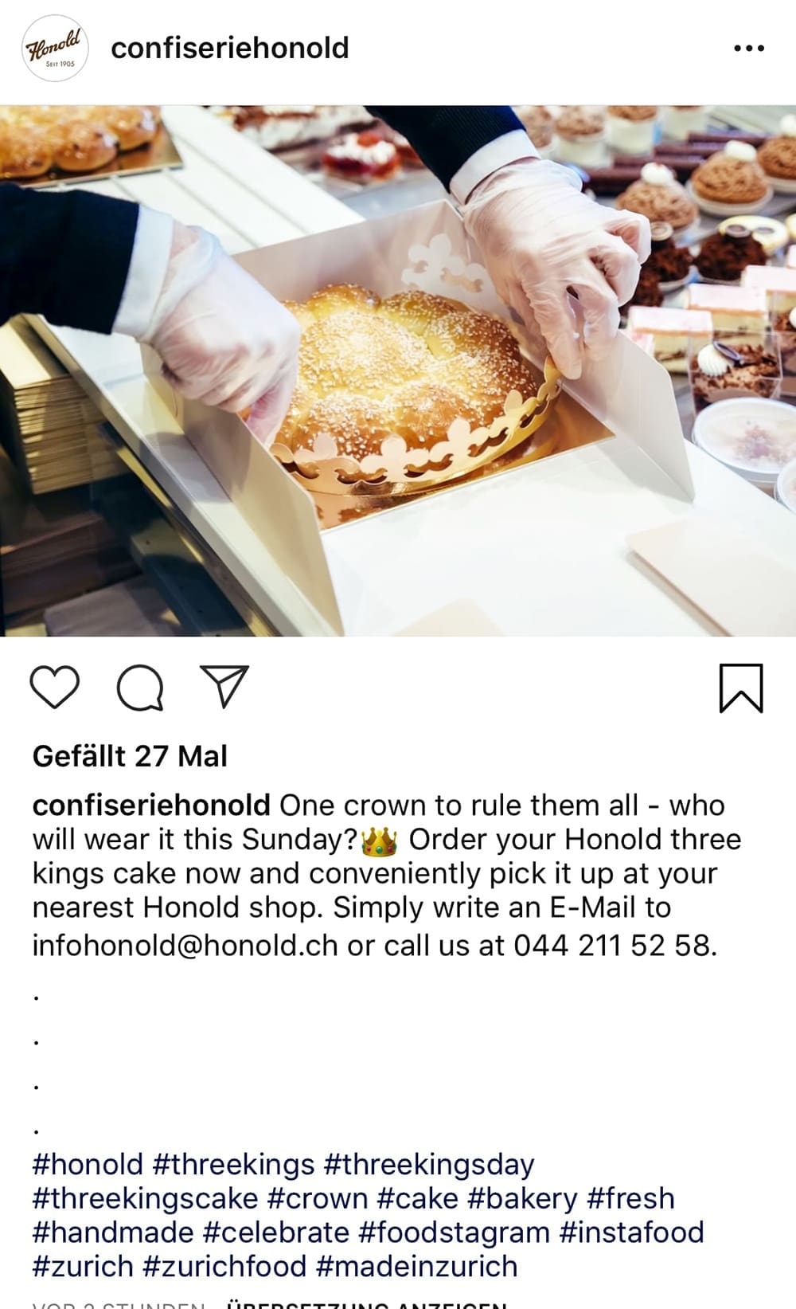
Task: Open the three-dot options menu
Action: [749, 49]
